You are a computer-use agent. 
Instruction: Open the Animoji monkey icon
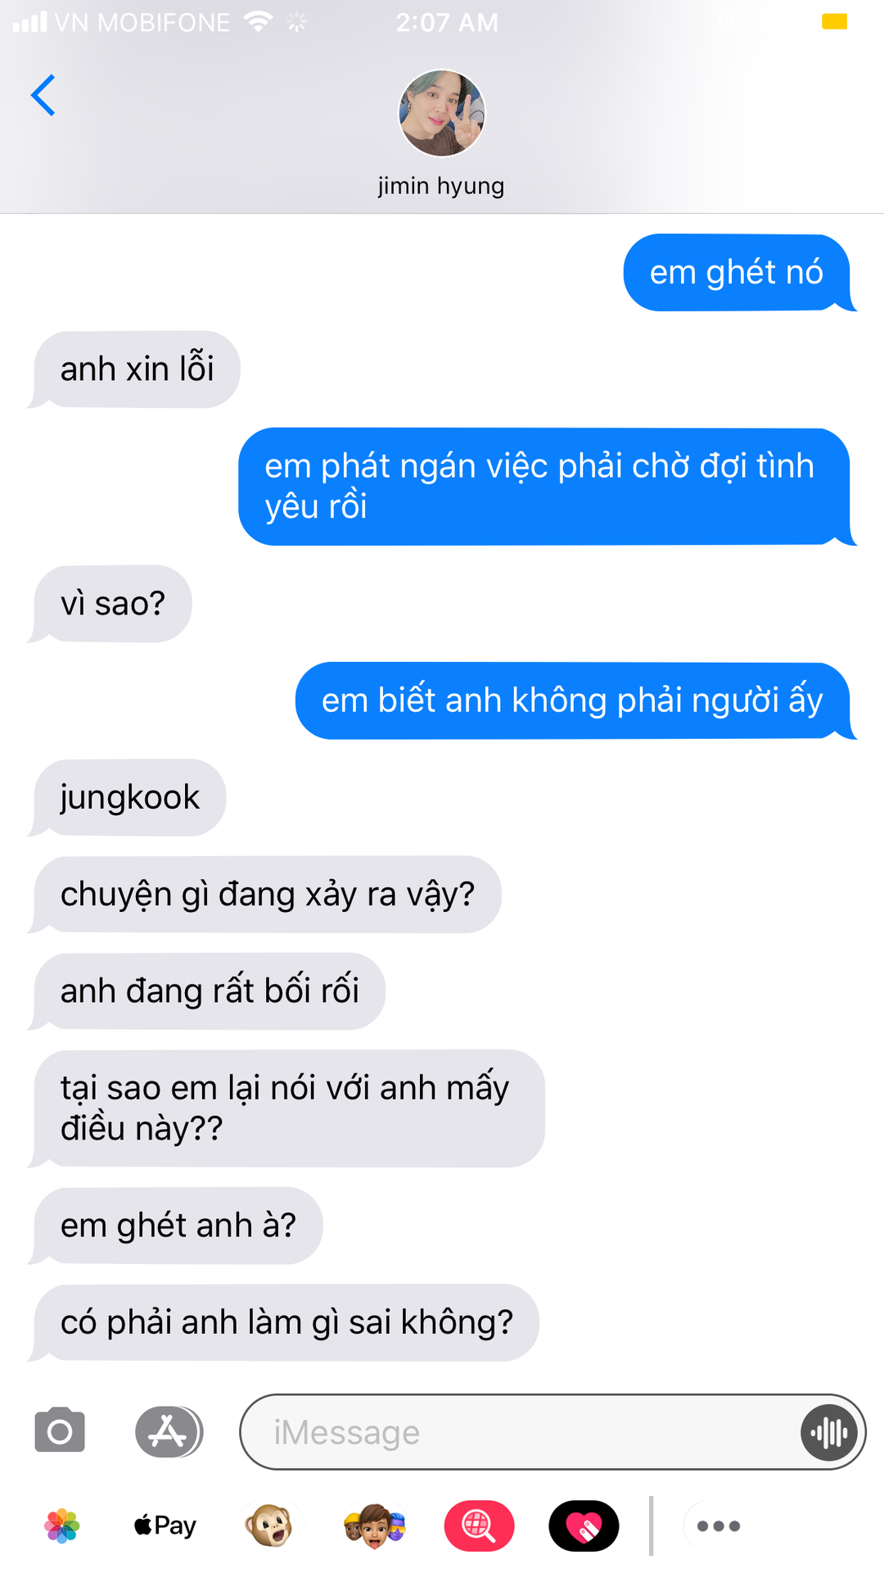pyautogui.click(x=269, y=1525)
